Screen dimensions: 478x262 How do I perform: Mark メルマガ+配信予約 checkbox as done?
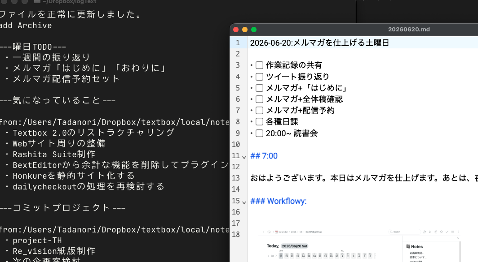259,110
